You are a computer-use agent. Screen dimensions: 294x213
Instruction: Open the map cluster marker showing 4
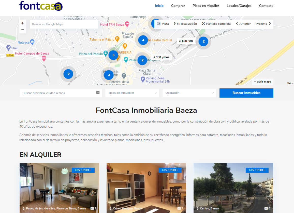(143, 40)
